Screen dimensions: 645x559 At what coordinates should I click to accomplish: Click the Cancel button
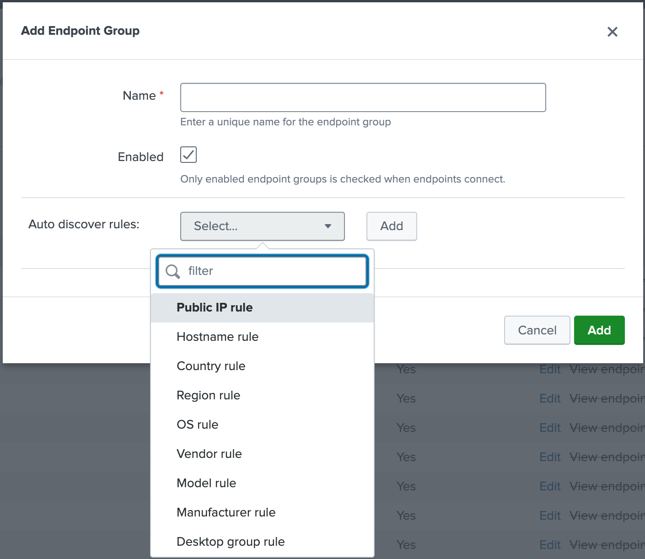click(537, 330)
